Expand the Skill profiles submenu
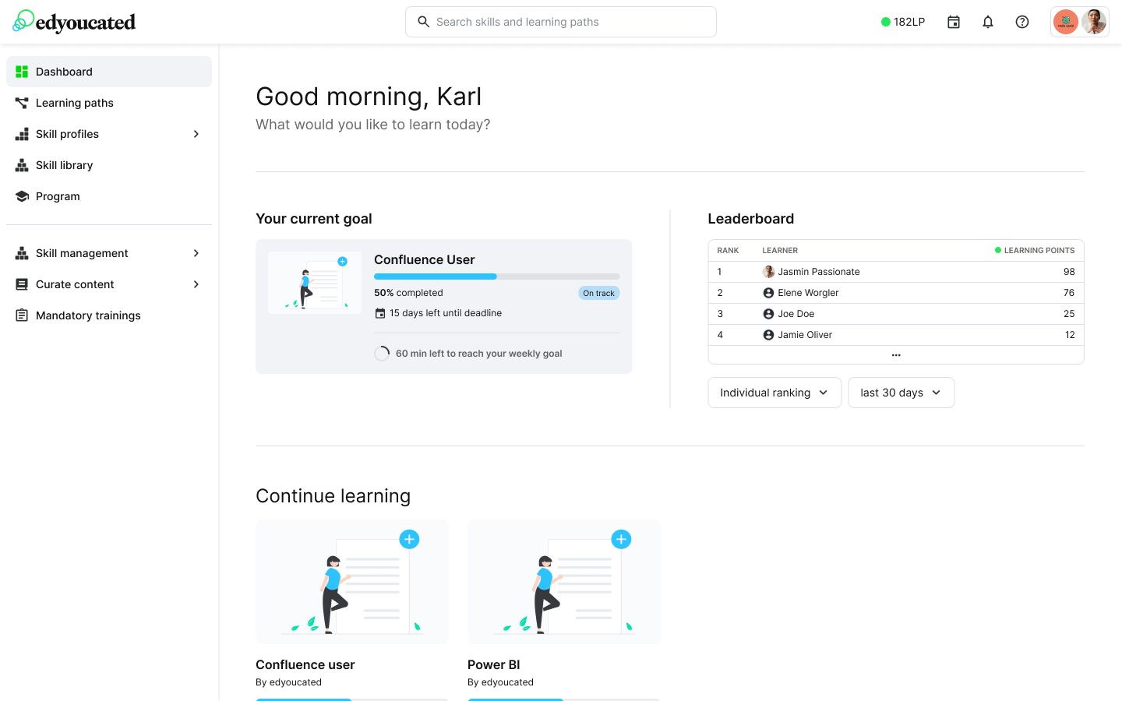 coord(196,134)
